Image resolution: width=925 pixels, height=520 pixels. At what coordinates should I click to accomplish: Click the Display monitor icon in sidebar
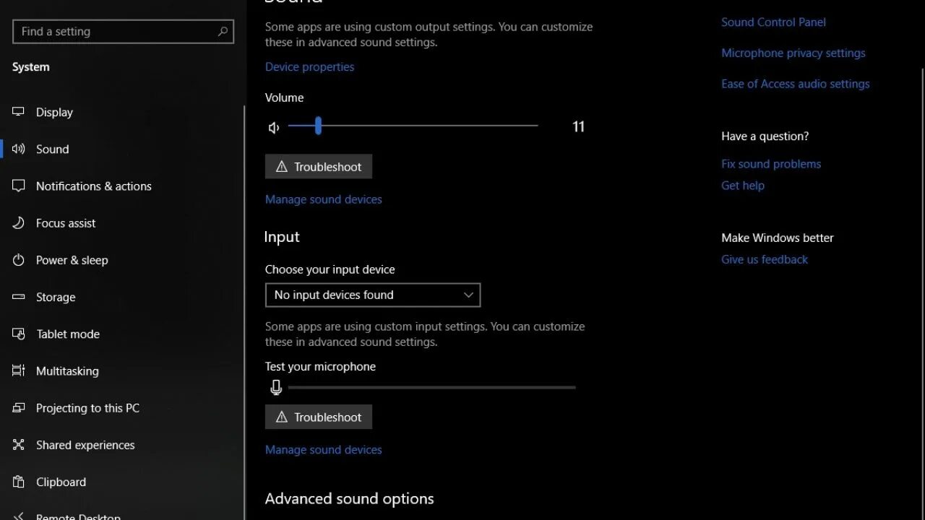[19, 112]
